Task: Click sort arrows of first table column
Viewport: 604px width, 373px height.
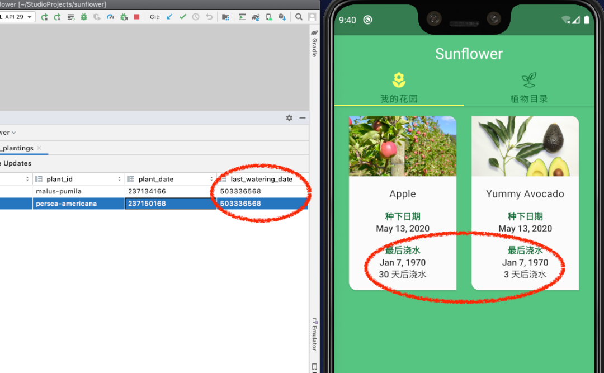Action: [27, 179]
